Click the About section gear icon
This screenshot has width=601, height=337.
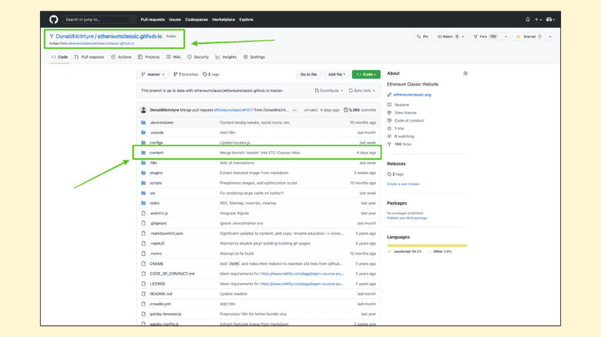[465, 74]
